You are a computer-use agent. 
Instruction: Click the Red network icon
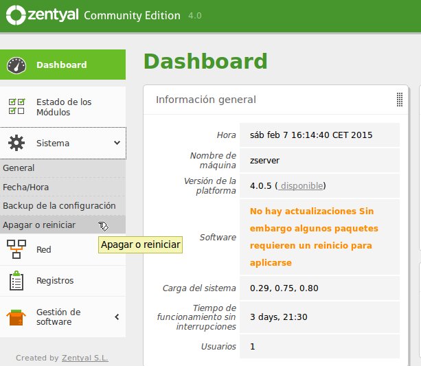[16, 249]
